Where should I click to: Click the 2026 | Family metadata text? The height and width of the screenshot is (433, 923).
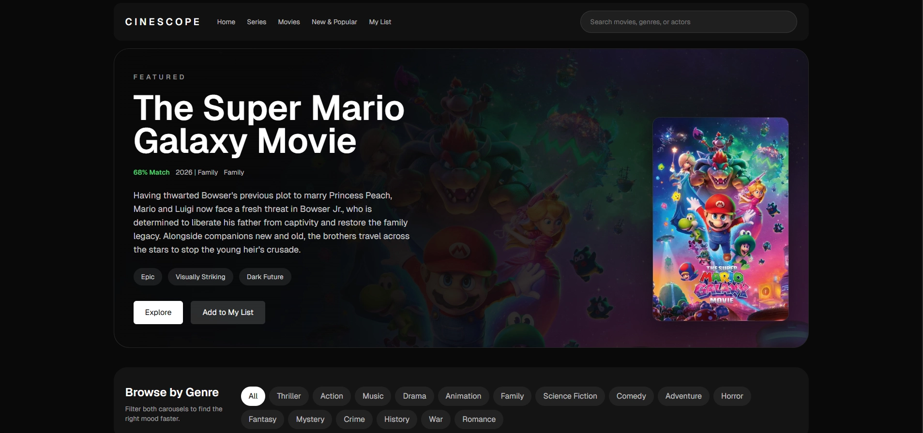click(x=197, y=172)
